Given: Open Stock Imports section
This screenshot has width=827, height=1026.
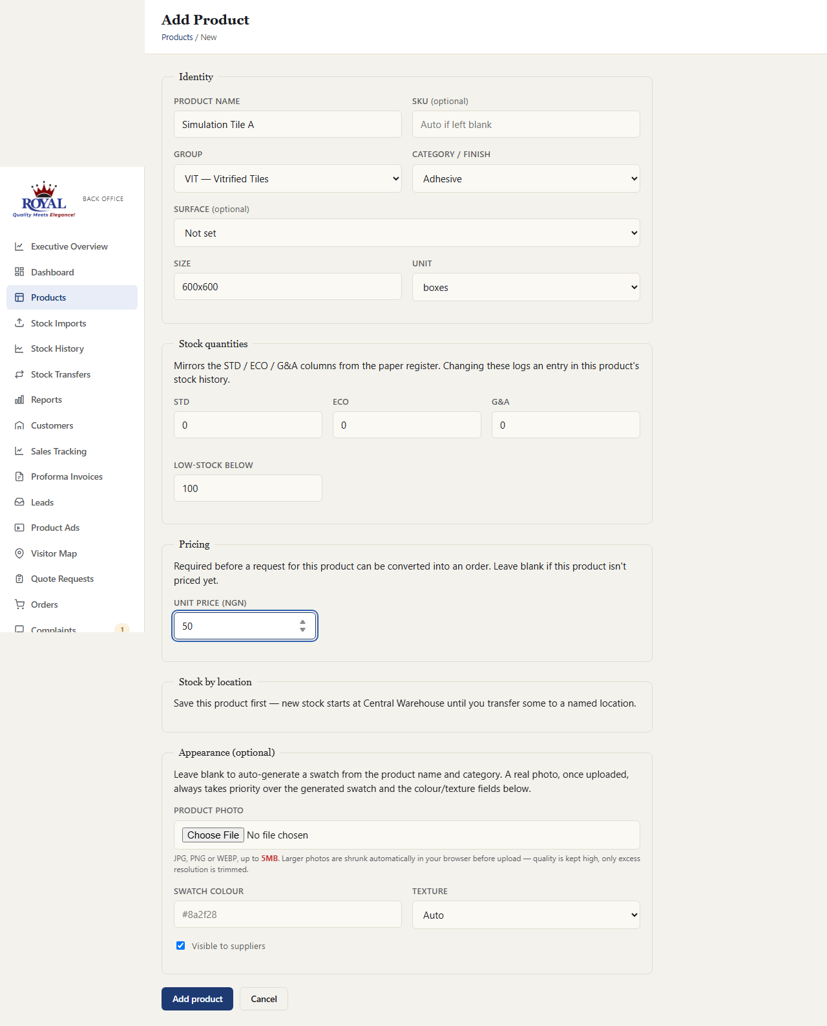Looking at the screenshot, I should (x=72, y=323).
